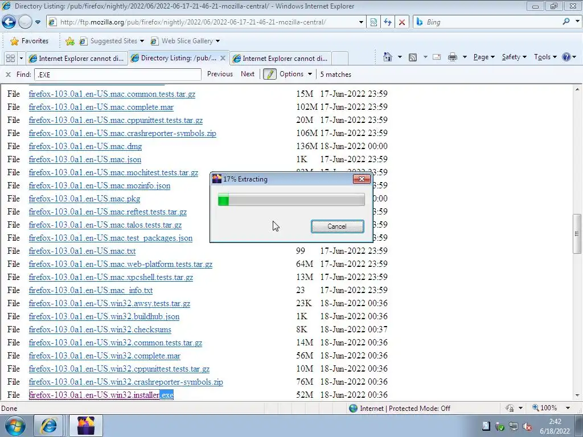The width and height of the screenshot is (583, 437).
Task: Click the Quick Tabs grid icon
Action: tap(10, 59)
